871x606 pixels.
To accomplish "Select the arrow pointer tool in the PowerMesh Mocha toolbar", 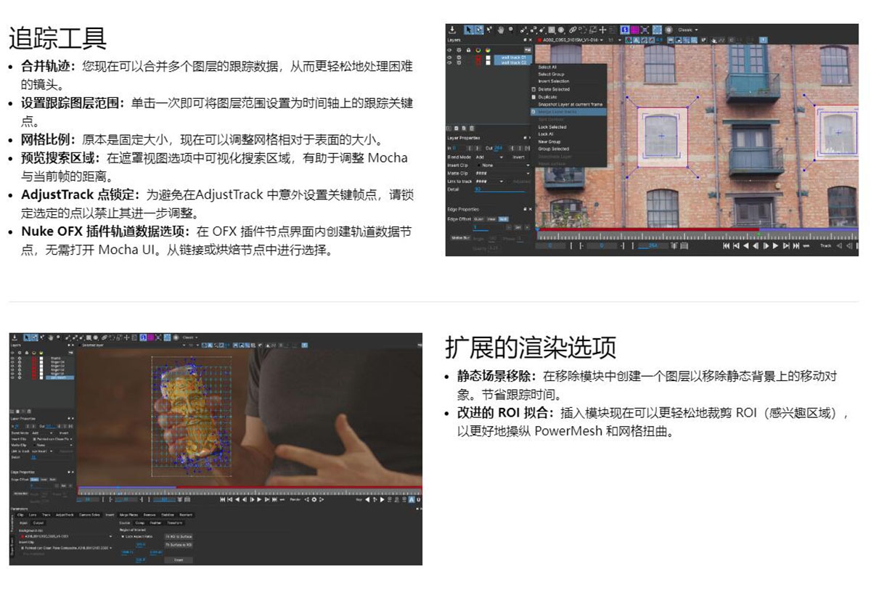I will (x=26, y=337).
